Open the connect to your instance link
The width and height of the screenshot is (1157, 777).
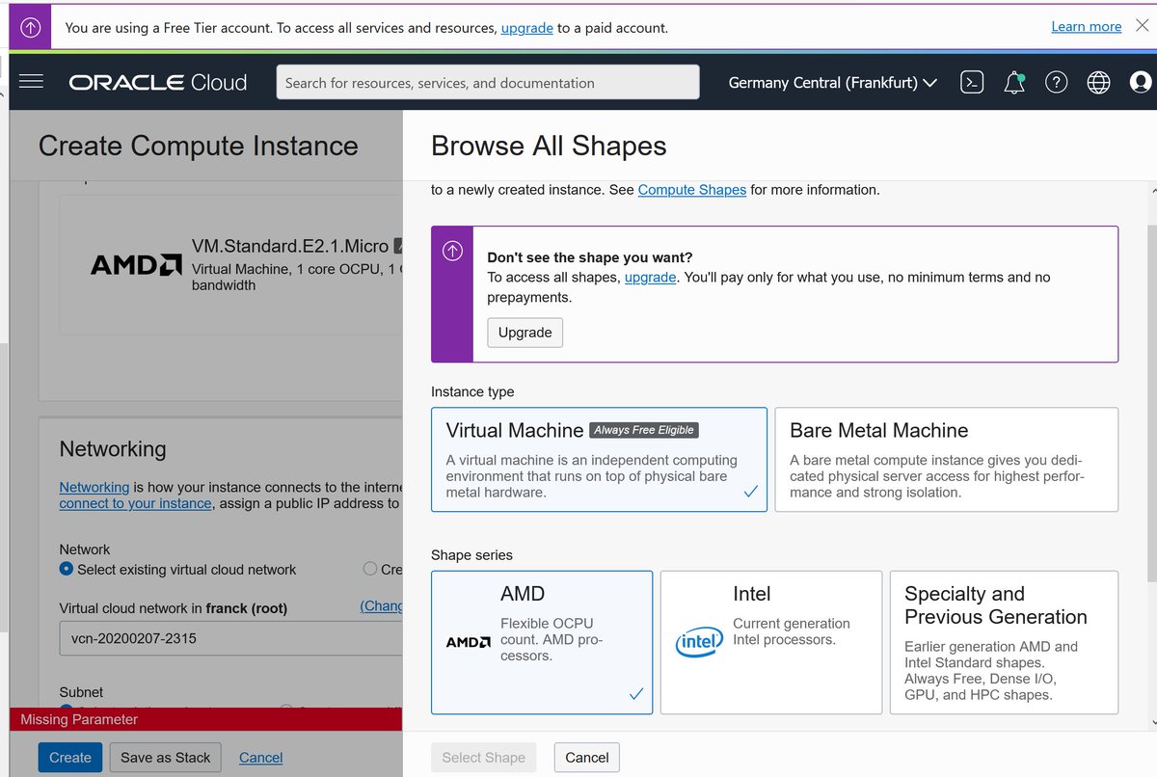136,503
